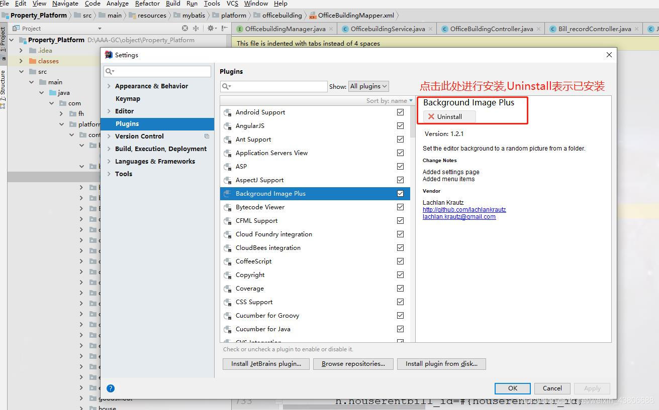Click Browse repositories button
659x410 pixels.
pyautogui.click(x=353, y=364)
